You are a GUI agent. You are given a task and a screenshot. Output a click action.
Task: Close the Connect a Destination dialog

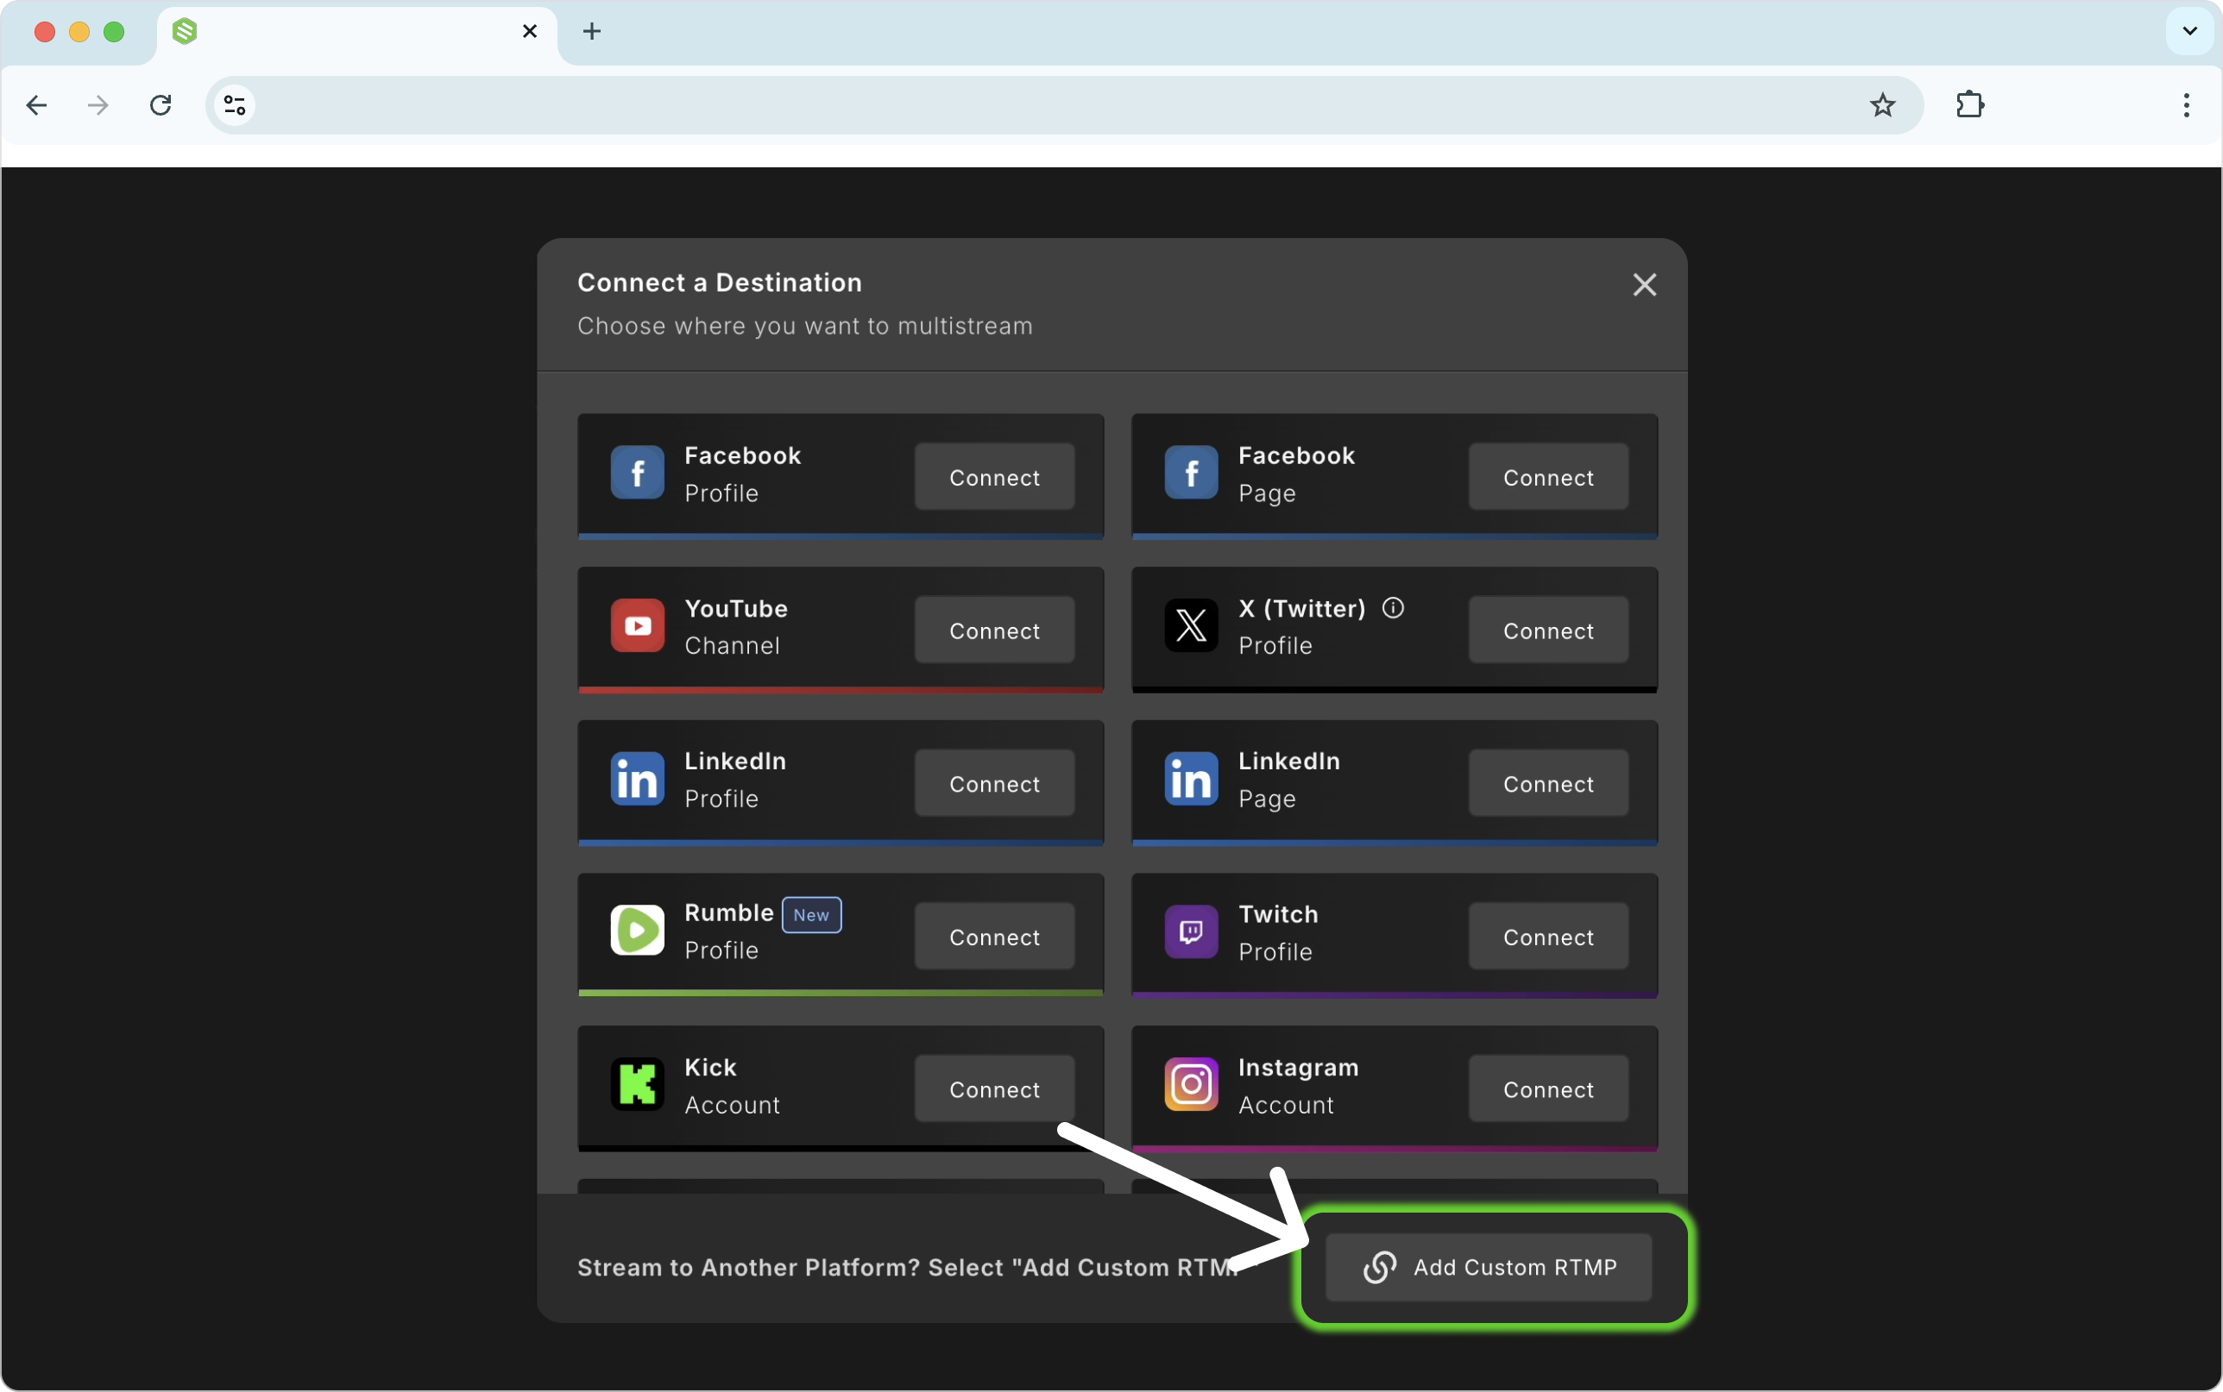1645,285
